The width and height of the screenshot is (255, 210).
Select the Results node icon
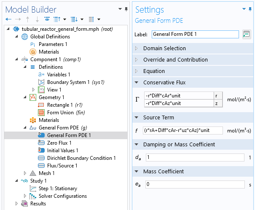pos(24,204)
